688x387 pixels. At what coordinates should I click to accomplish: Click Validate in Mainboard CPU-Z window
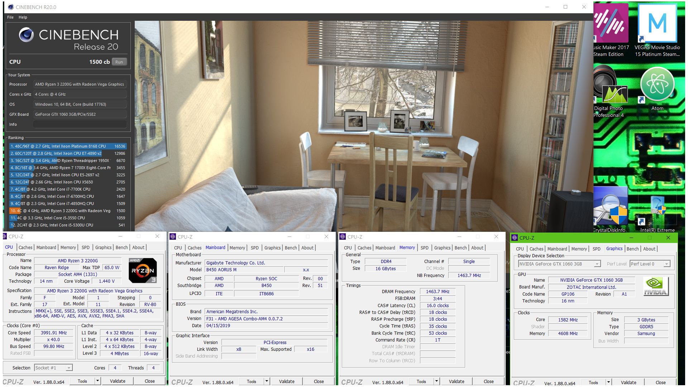(x=287, y=381)
